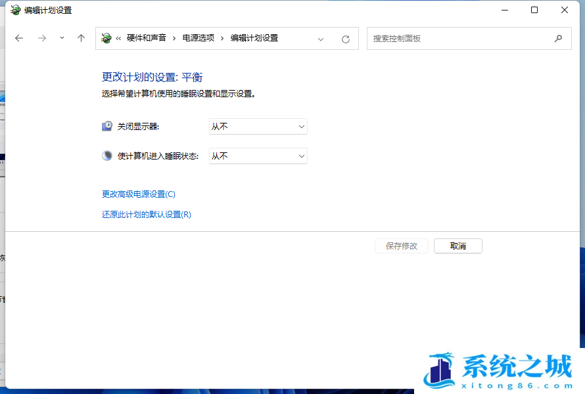The width and height of the screenshot is (585, 394).
Task: Click the moon icon beside 使计算机进入睡眠状态
Action: (x=107, y=156)
